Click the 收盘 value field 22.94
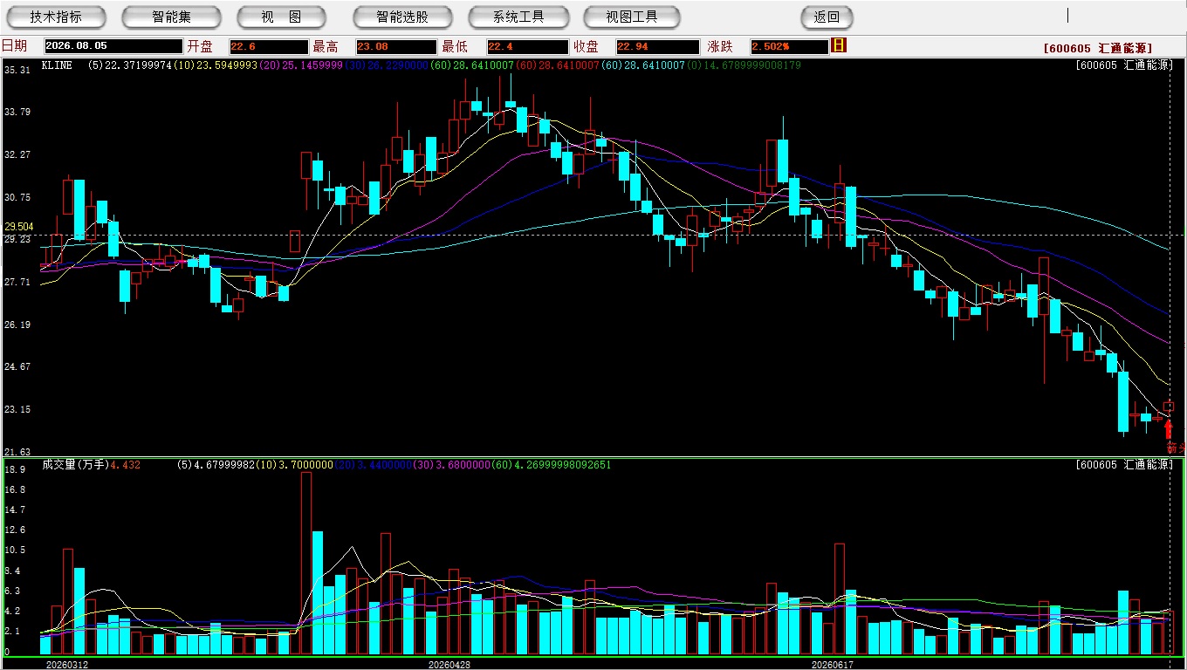 pyautogui.click(x=657, y=46)
